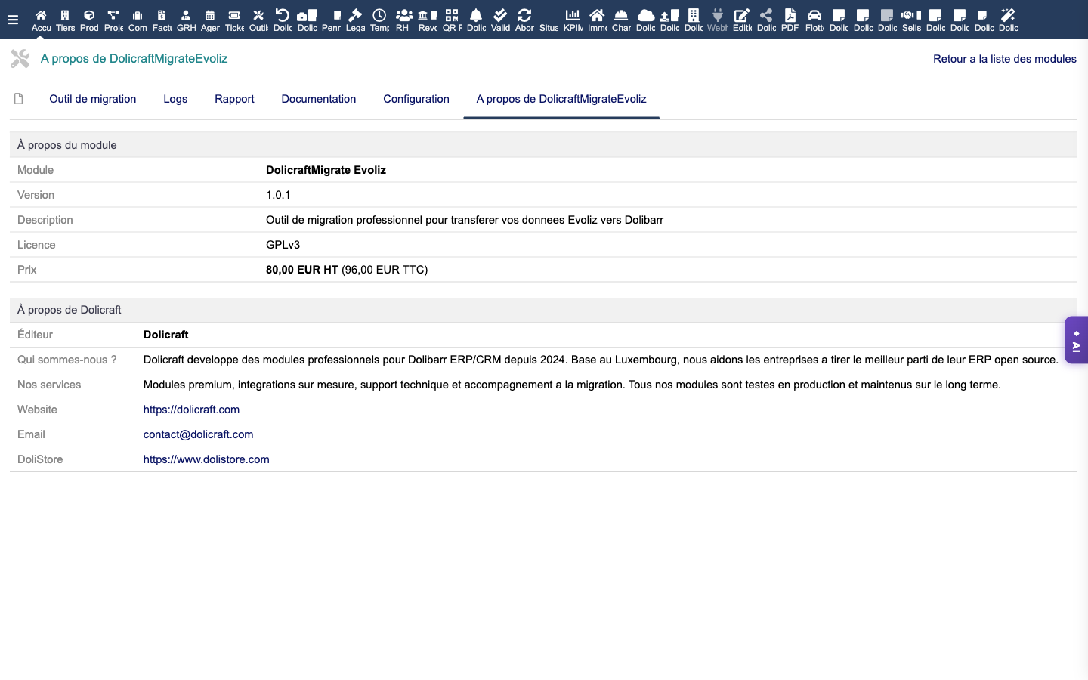1088x680 pixels.
Task: Click the wrench module title icon
Action: click(x=20, y=58)
